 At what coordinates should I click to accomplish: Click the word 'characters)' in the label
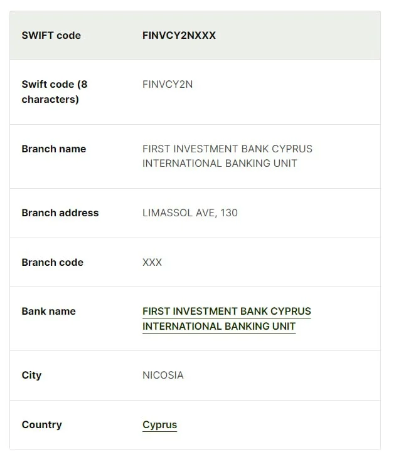tap(50, 99)
